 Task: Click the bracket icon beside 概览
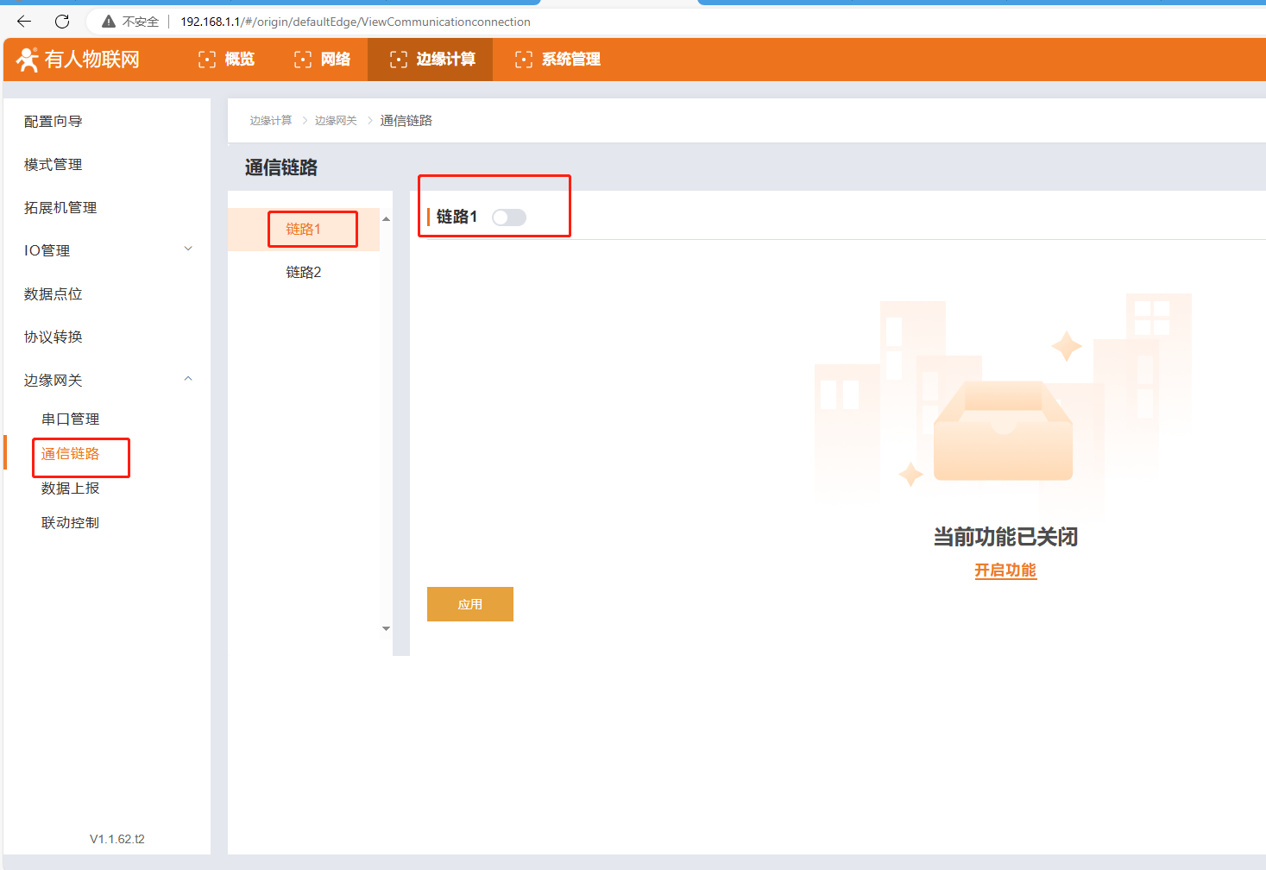click(x=207, y=60)
